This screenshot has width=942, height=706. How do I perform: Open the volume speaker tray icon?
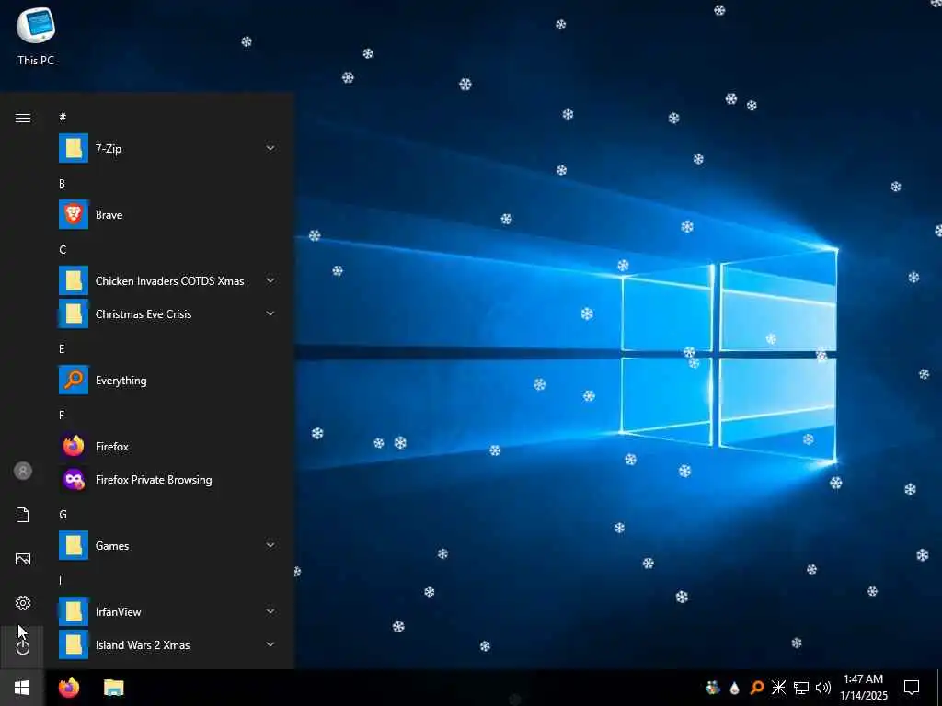click(x=823, y=688)
